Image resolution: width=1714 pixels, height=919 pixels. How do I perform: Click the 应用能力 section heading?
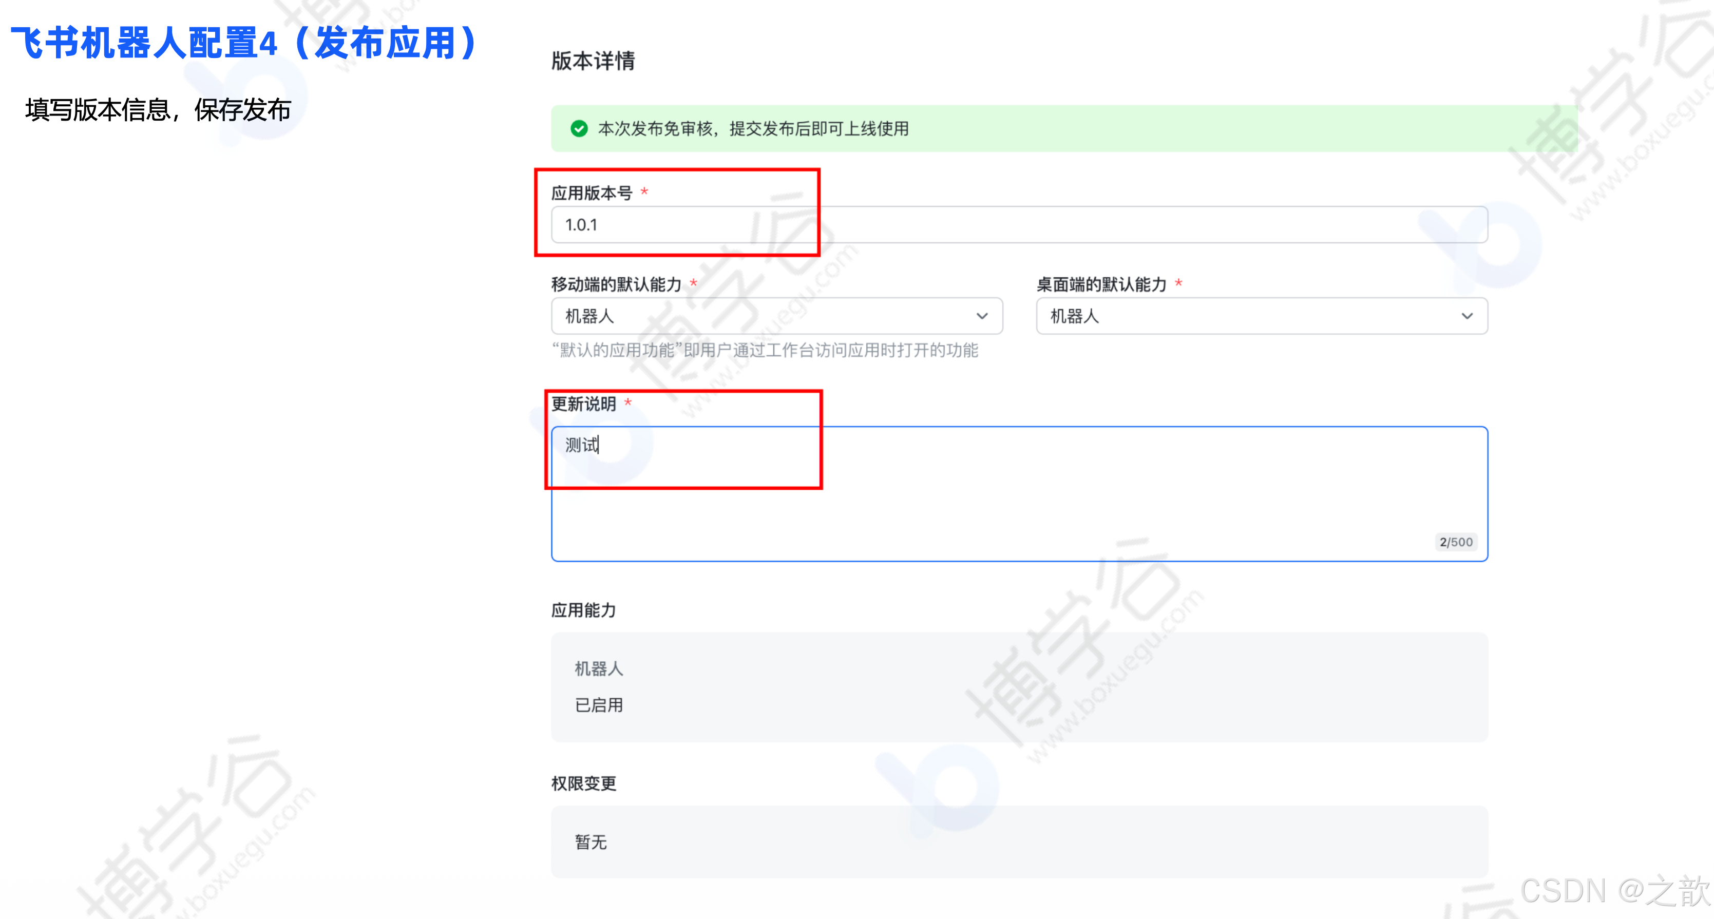[583, 610]
